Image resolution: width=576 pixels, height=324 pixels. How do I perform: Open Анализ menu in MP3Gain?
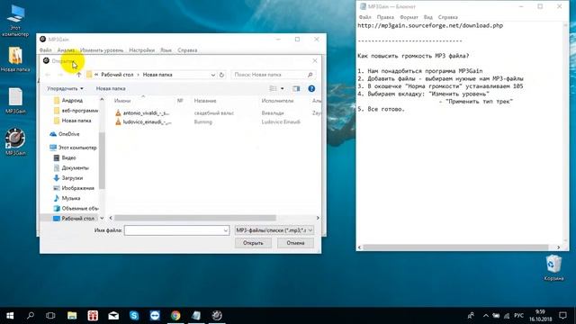66,50
